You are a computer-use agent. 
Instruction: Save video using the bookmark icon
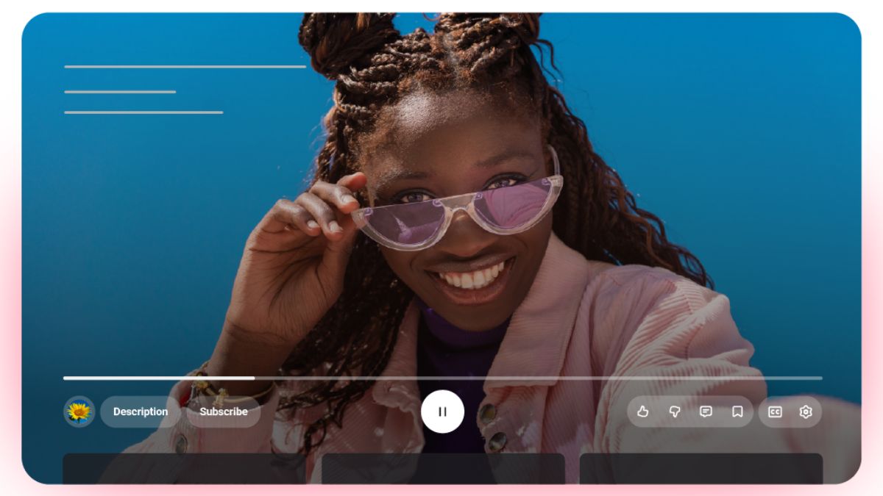point(737,411)
